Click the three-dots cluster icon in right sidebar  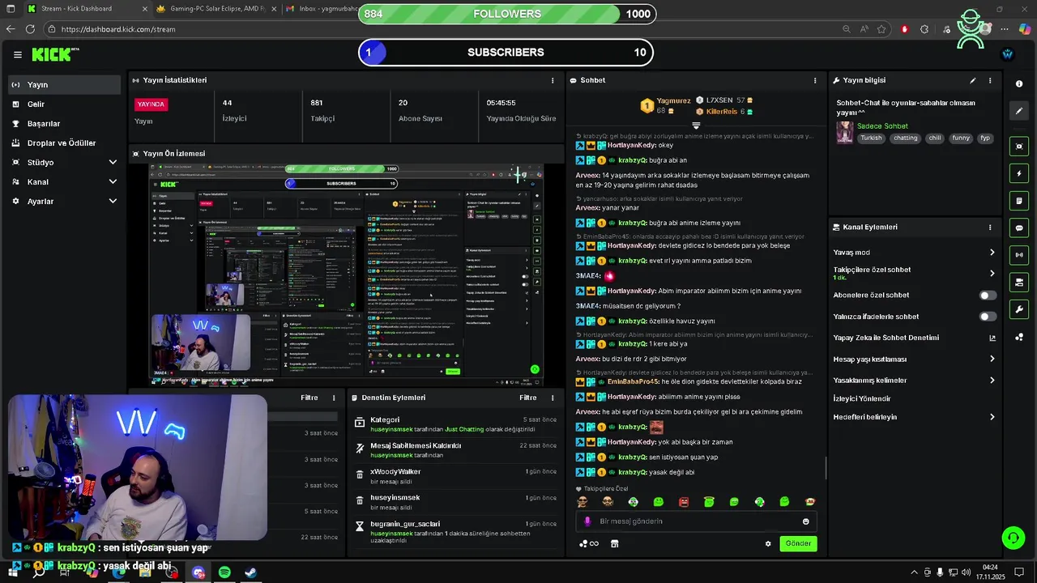coord(1019,337)
